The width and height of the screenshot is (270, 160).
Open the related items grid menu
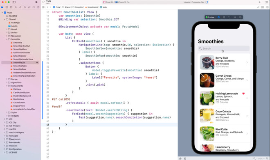[43, 7]
